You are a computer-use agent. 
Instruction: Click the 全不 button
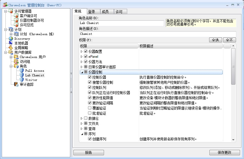[229, 40]
